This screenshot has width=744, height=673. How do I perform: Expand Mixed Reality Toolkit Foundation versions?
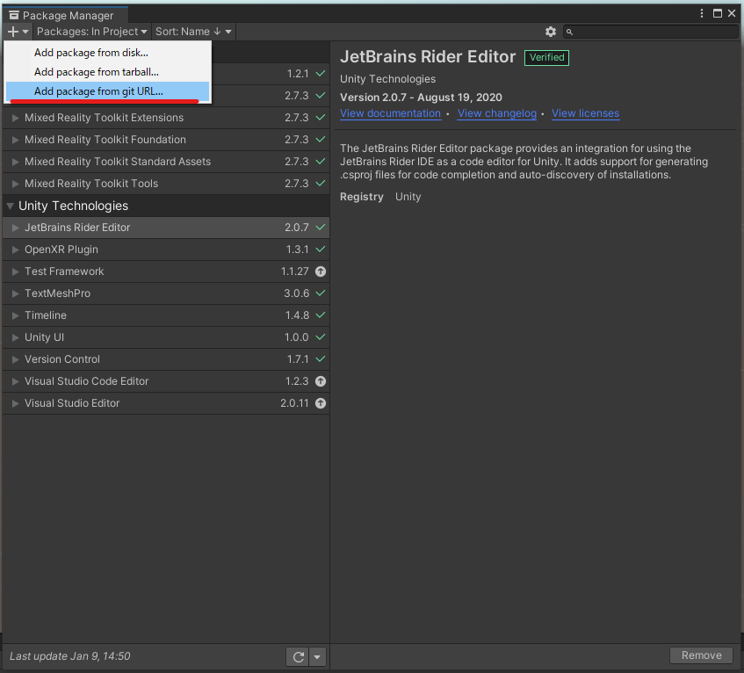click(15, 140)
